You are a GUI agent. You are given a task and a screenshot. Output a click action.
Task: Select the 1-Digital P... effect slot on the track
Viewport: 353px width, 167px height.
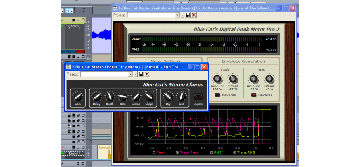point(74,153)
